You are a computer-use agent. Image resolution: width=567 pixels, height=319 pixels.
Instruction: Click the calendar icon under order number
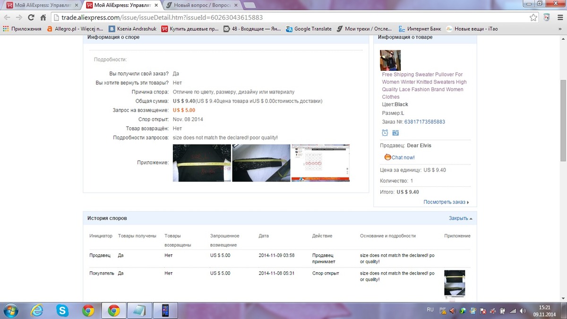pyautogui.click(x=395, y=133)
